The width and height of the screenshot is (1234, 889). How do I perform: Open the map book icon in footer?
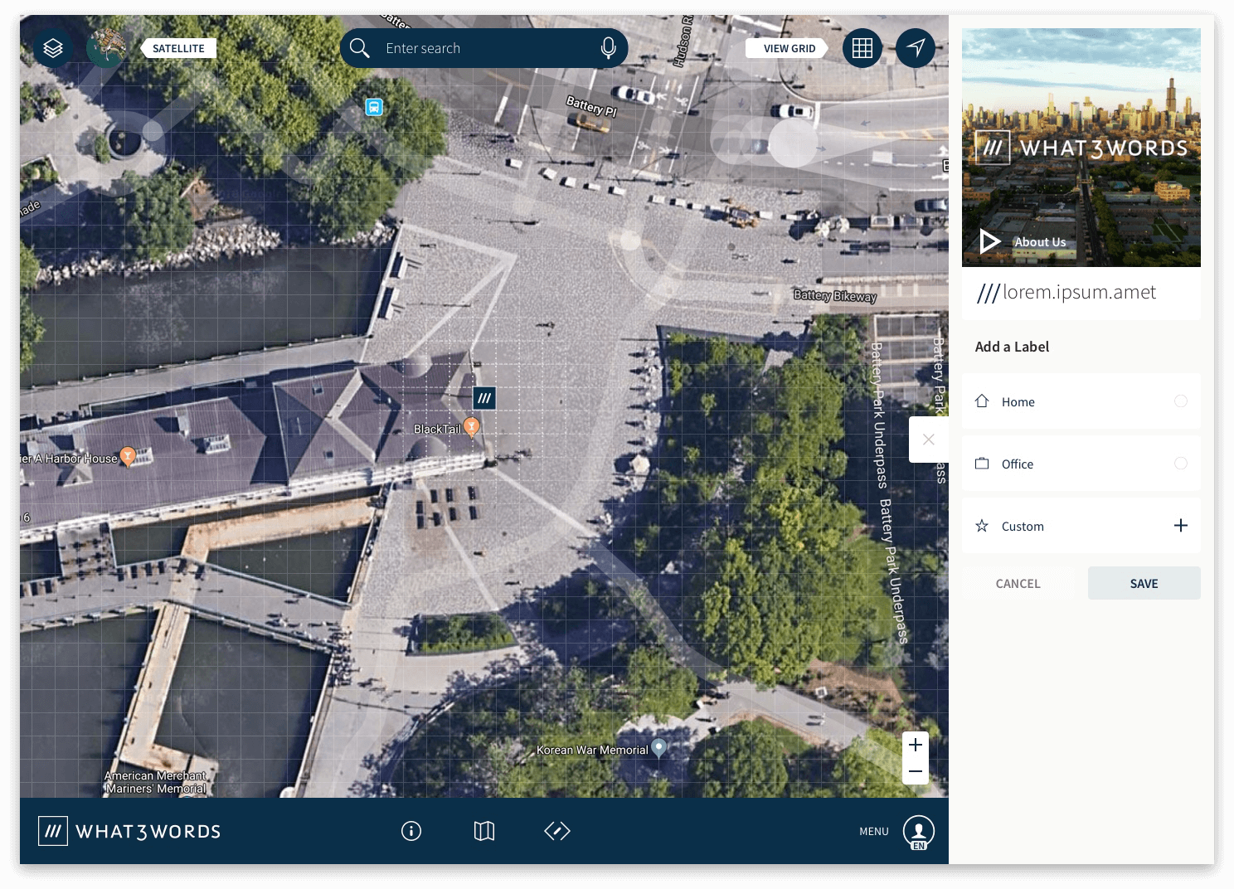[484, 831]
